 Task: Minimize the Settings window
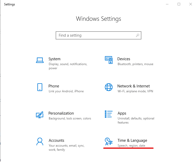point(167,4)
